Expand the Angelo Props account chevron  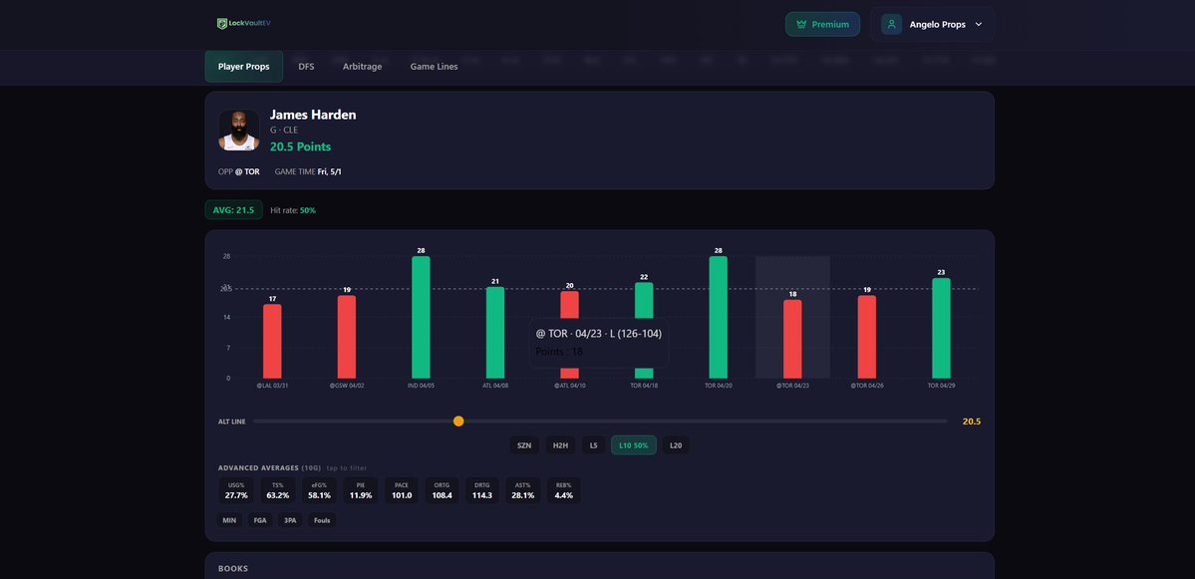pos(979,24)
